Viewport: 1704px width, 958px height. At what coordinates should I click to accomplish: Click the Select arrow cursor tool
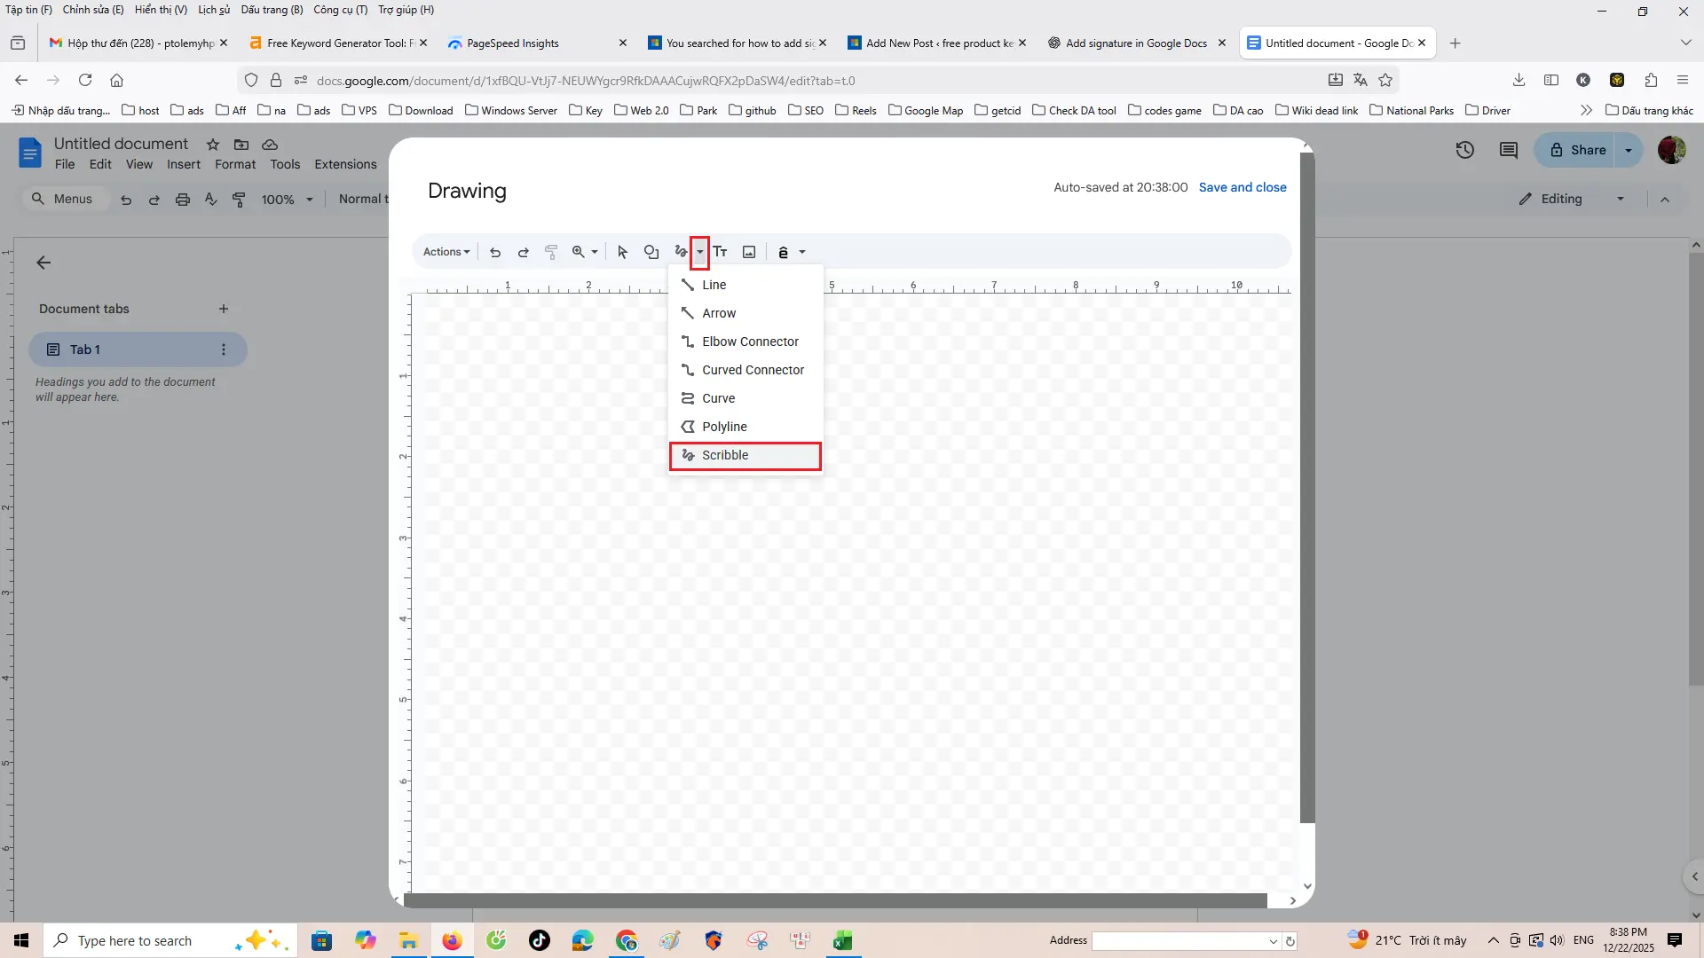(622, 252)
